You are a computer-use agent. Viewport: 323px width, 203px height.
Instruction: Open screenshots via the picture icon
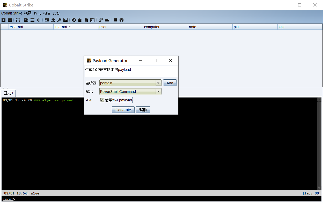tap(65, 20)
